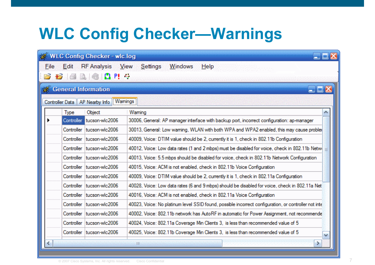Open the File menu
375x265 pixels.
pyautogui.click(x=50, y=66)
